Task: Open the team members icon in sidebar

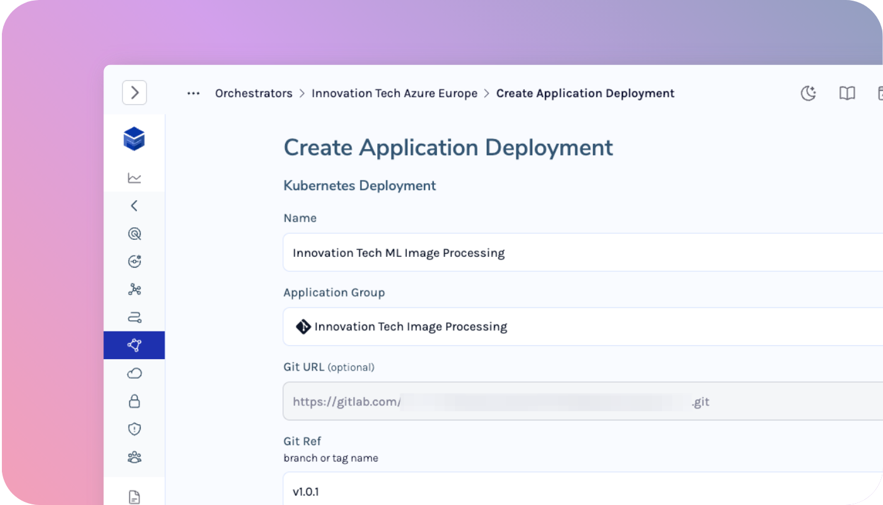Action: pos(134,456)
